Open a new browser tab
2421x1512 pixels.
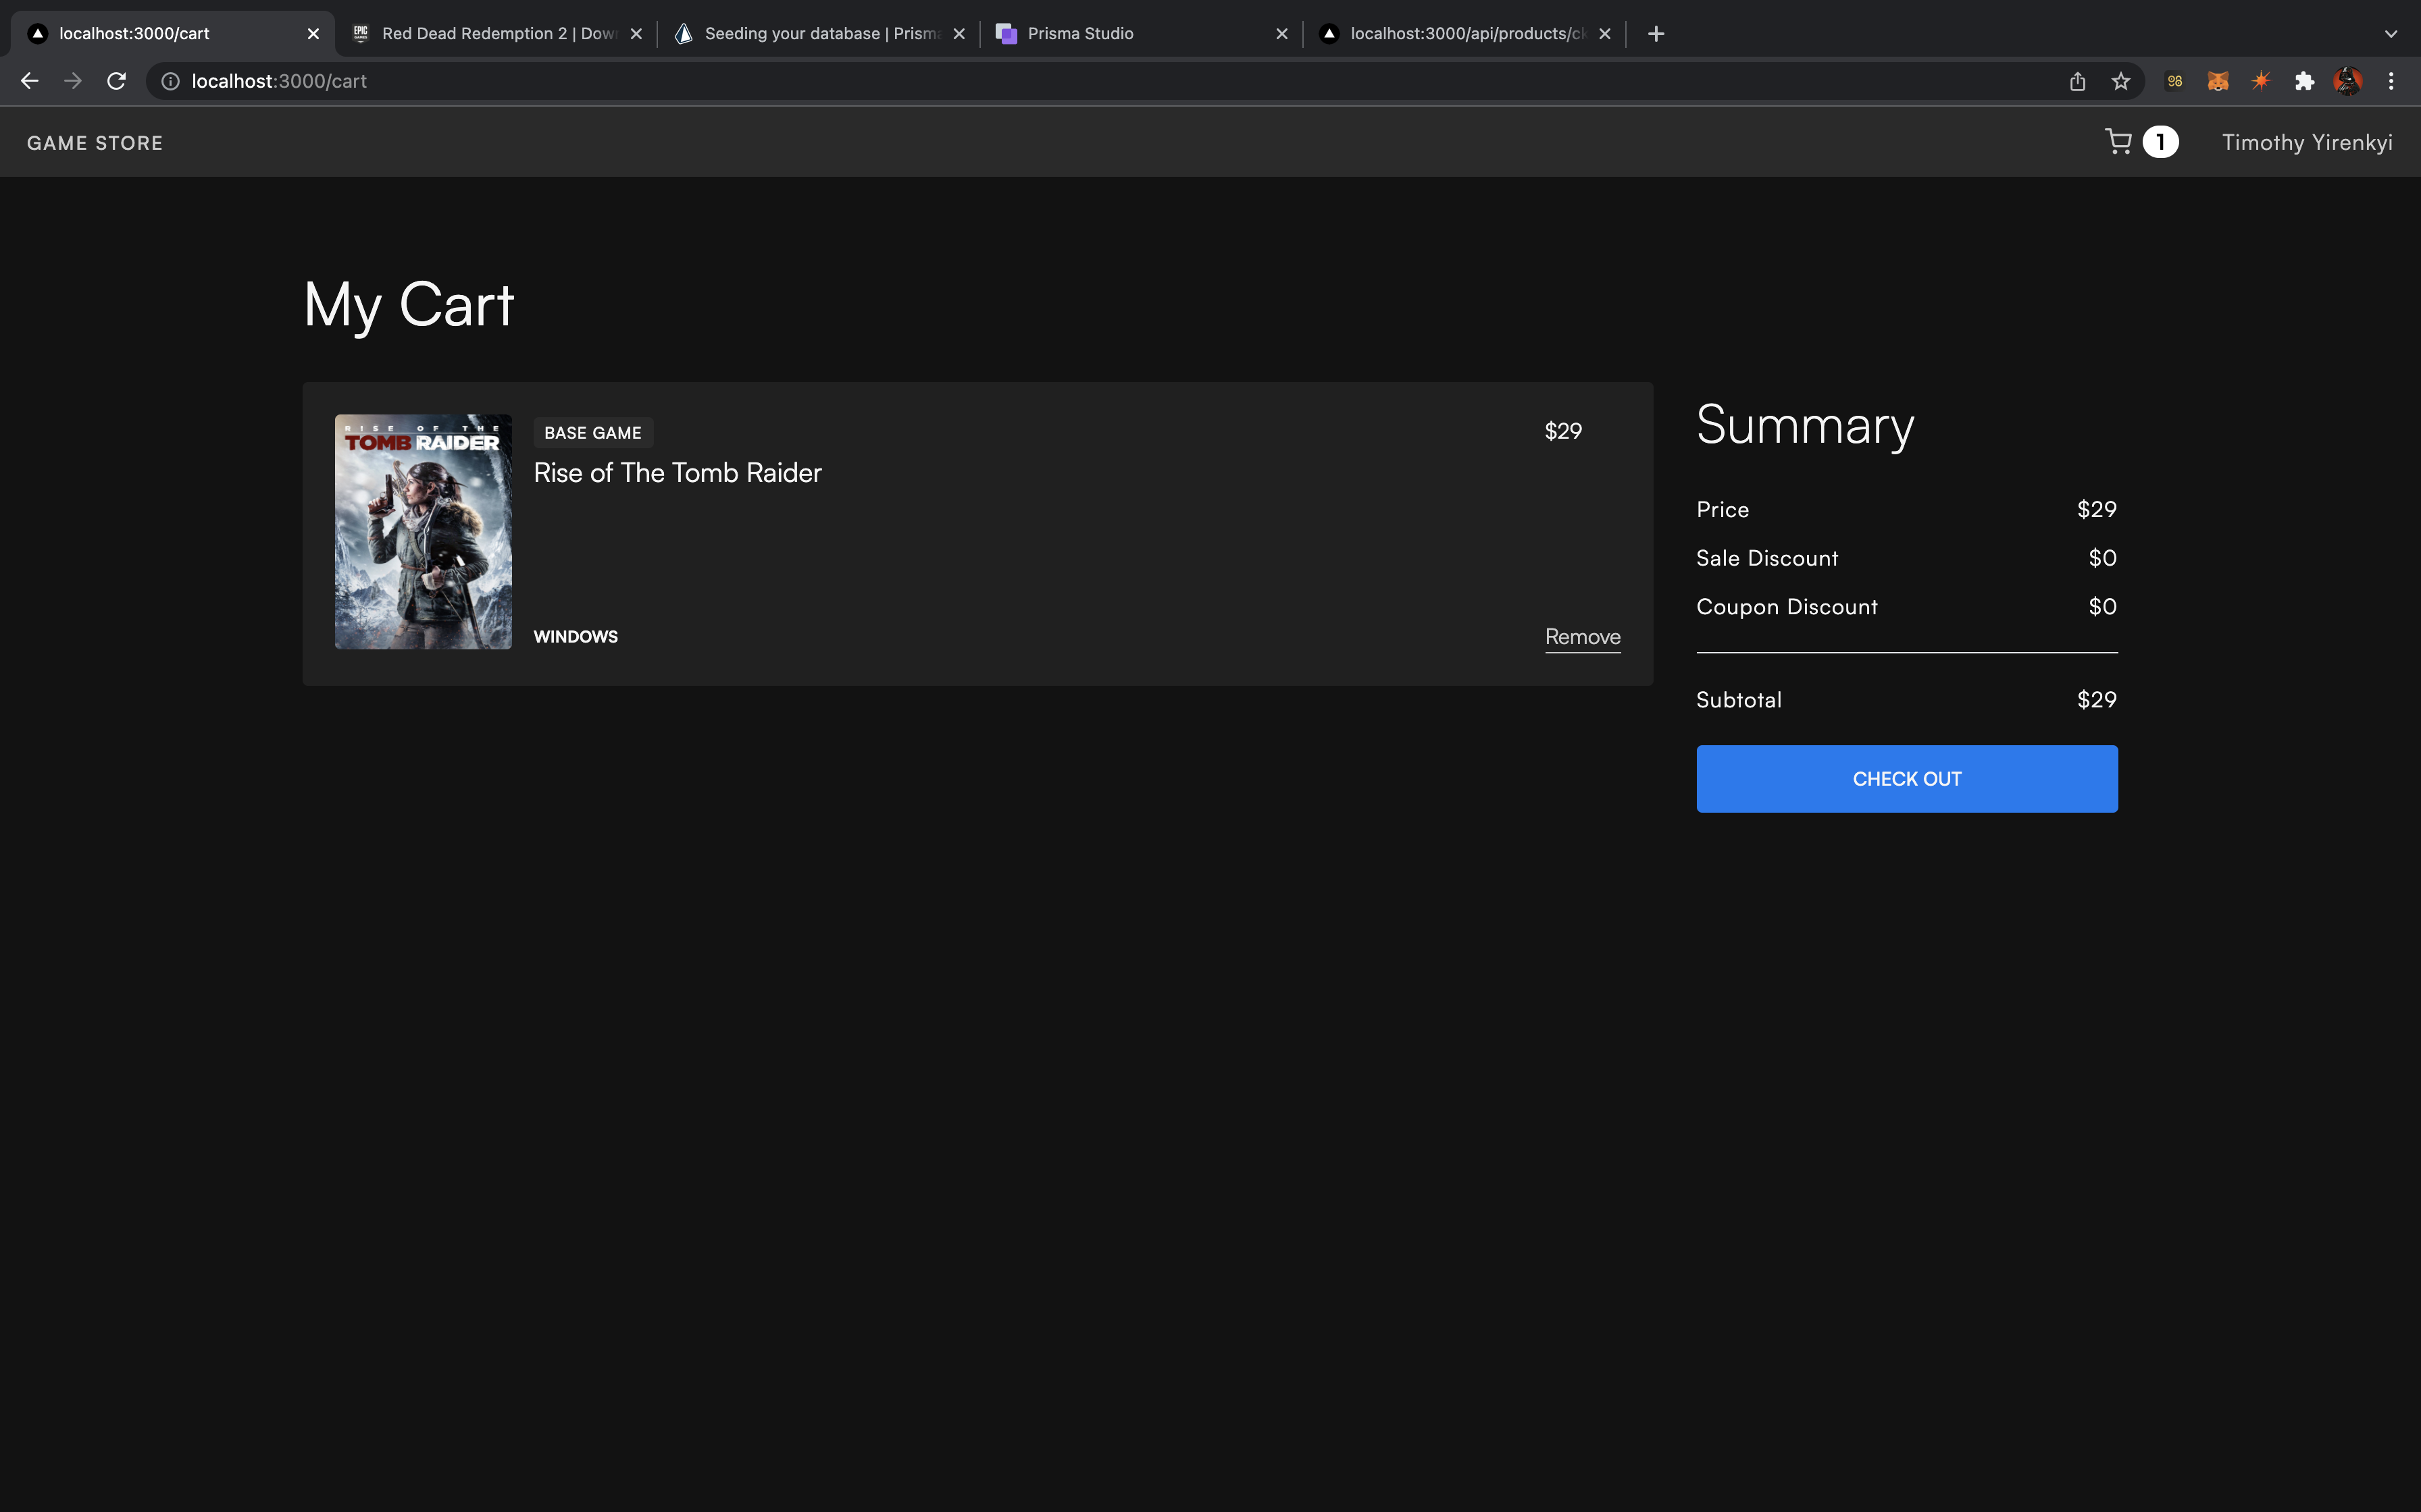coord(1656,34)
